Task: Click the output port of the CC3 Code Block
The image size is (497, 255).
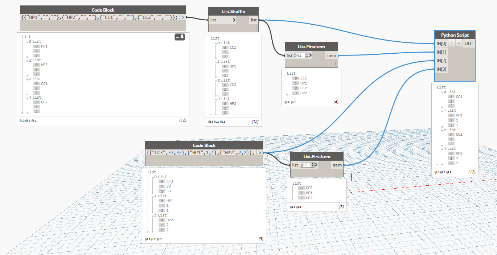Action: 259,153
